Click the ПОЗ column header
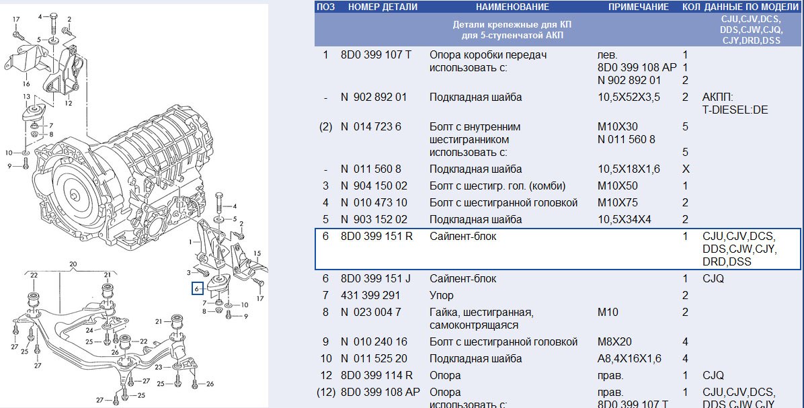The width and height of the screenshot is (804, 408). coord(326,7)
